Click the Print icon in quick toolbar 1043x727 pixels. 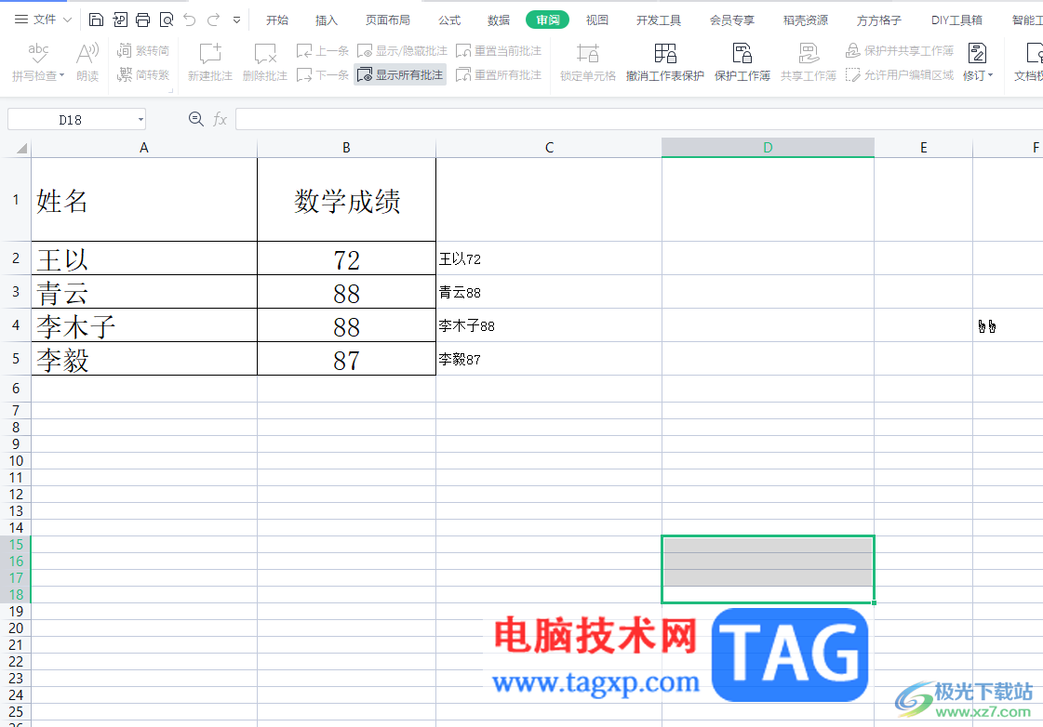[142, 20]
